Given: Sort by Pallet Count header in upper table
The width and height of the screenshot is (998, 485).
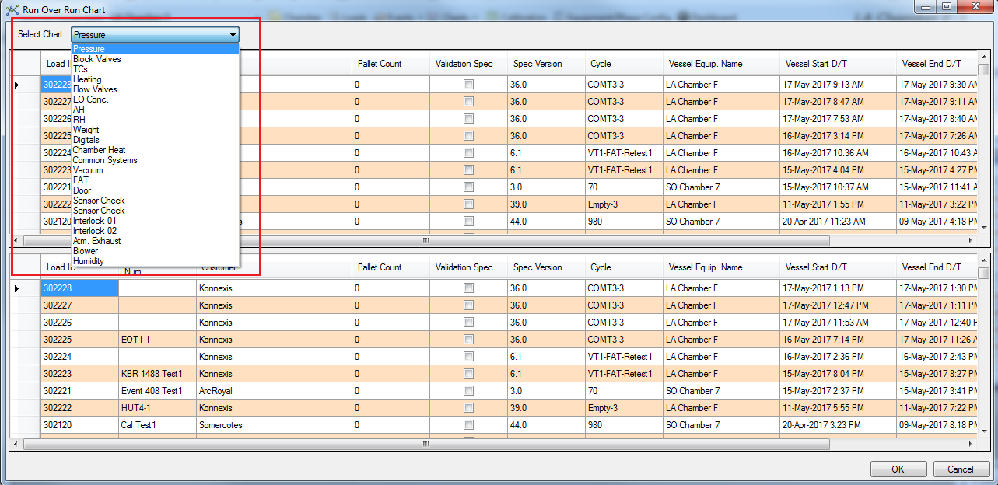Looking at the screenshot, I should tap(380, 64).
